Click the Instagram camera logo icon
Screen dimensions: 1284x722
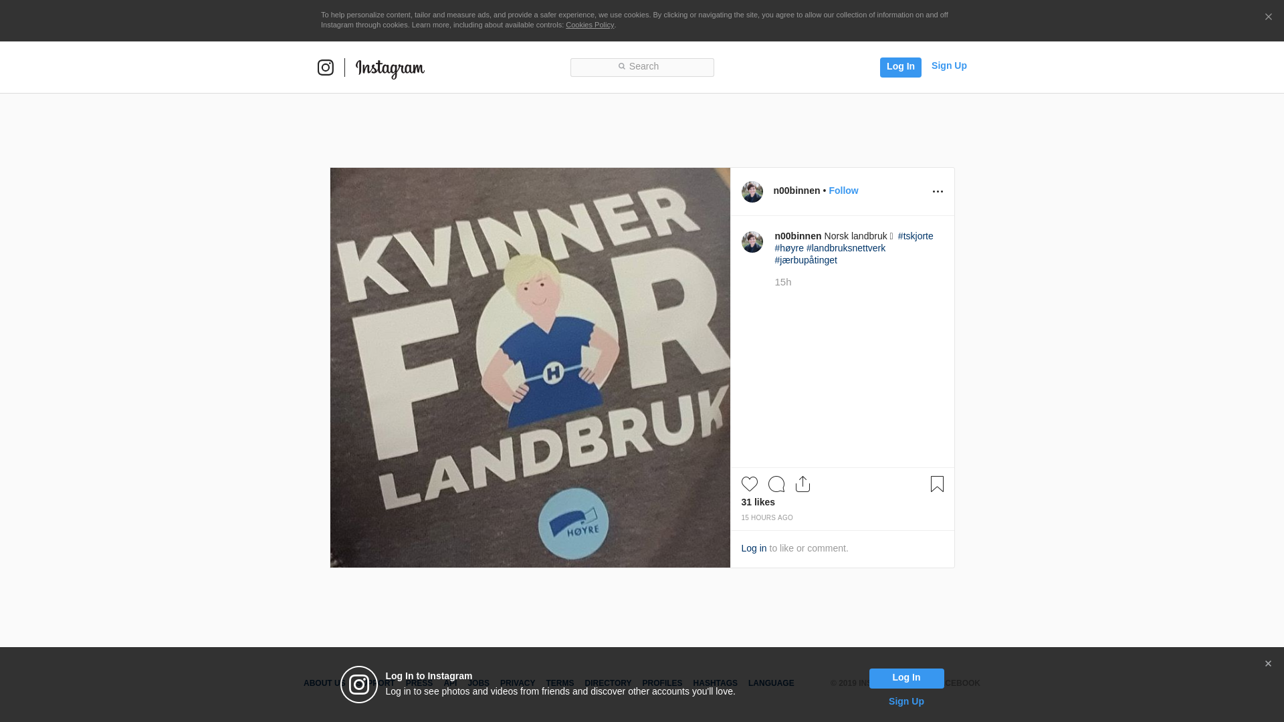tap(326, 68)
